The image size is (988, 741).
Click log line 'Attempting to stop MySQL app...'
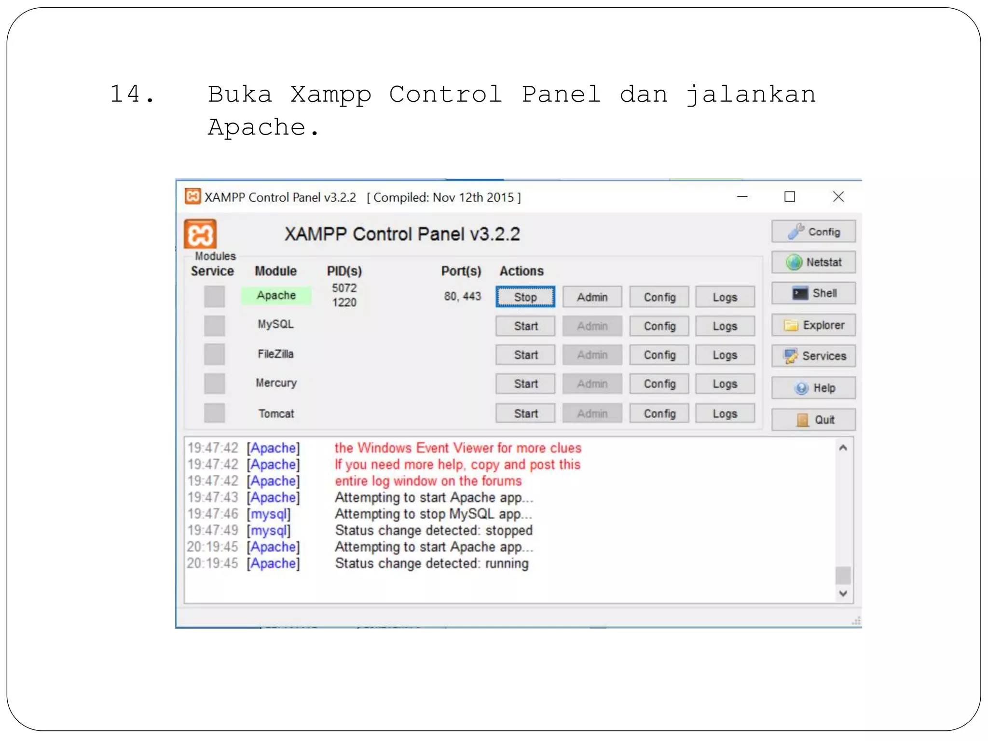(433, 514)
